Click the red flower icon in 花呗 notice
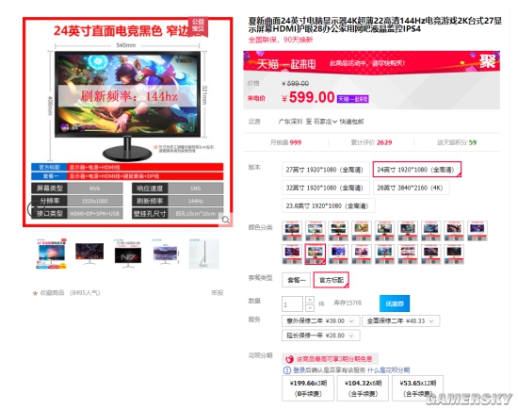The height and width of the screenshot is (410, 518). (x=289, y=359)
